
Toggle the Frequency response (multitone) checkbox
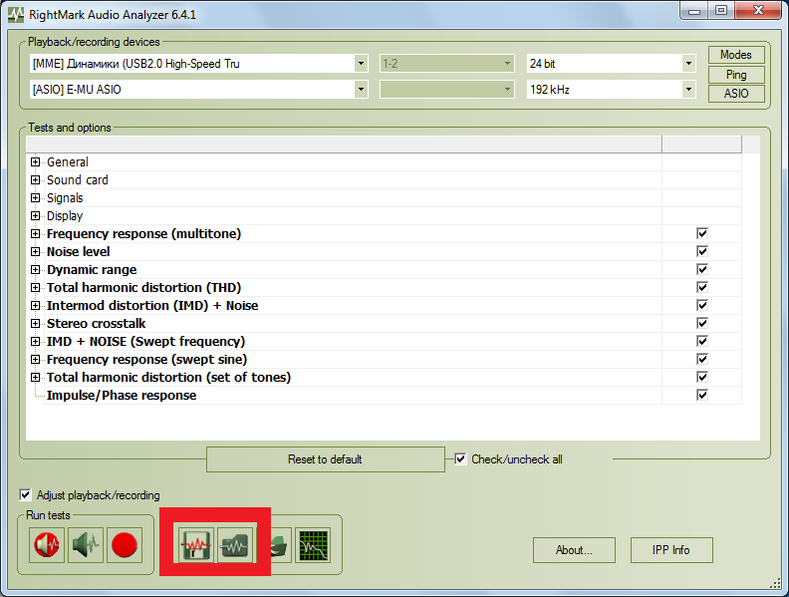point(702,233)
